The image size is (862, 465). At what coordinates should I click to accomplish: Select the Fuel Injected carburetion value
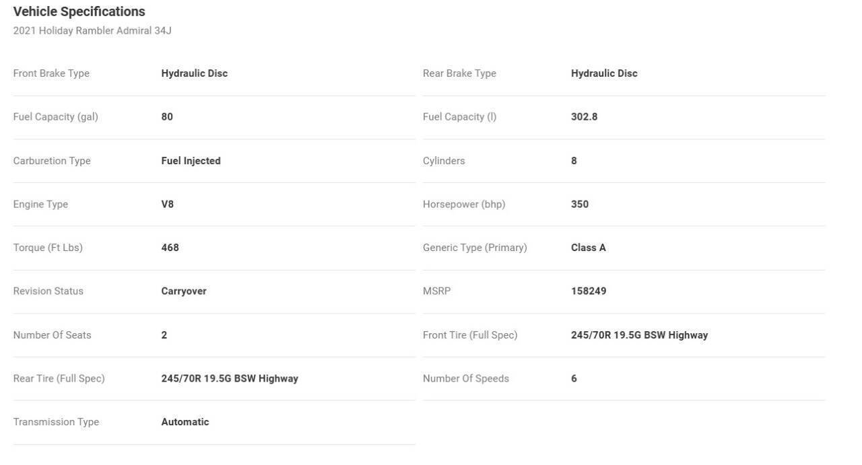tap(191, 161)
